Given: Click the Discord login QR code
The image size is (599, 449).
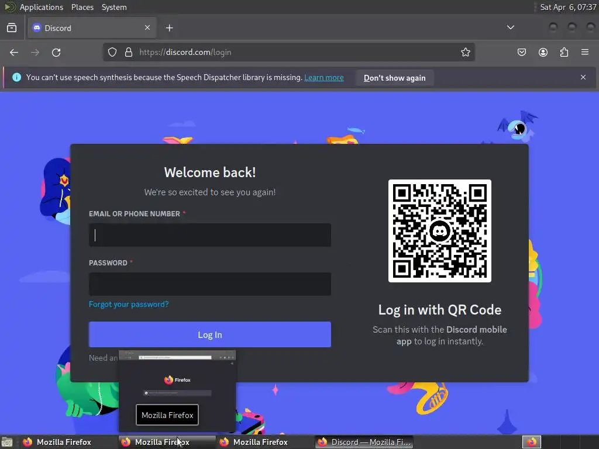Looking at the screenshot, I should point(440,231).
